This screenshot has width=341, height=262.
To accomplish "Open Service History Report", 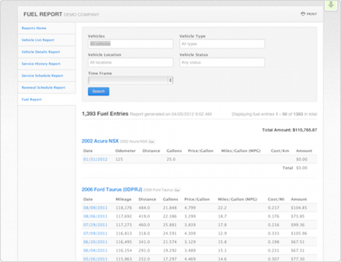I will point(41,63).
